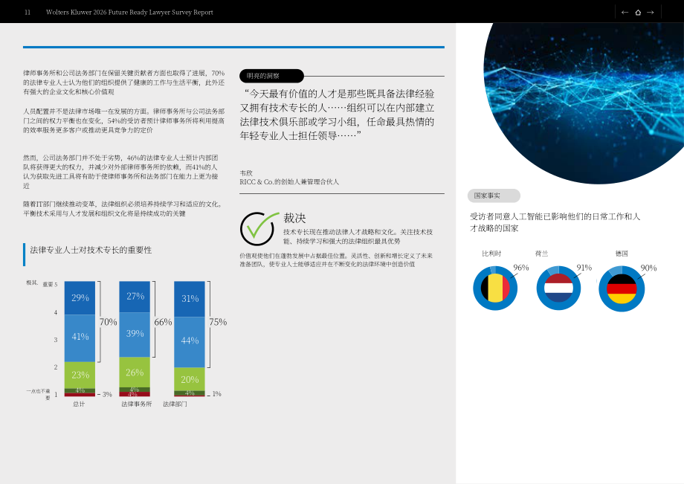Select the Germany flag donut chart
684x484 pixels.
[x=622, y=288]
